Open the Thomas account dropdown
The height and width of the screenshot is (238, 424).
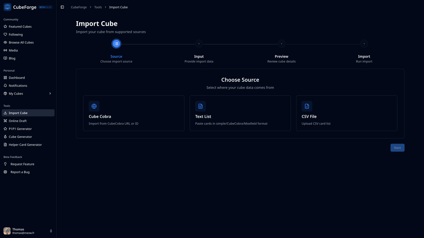51,231
